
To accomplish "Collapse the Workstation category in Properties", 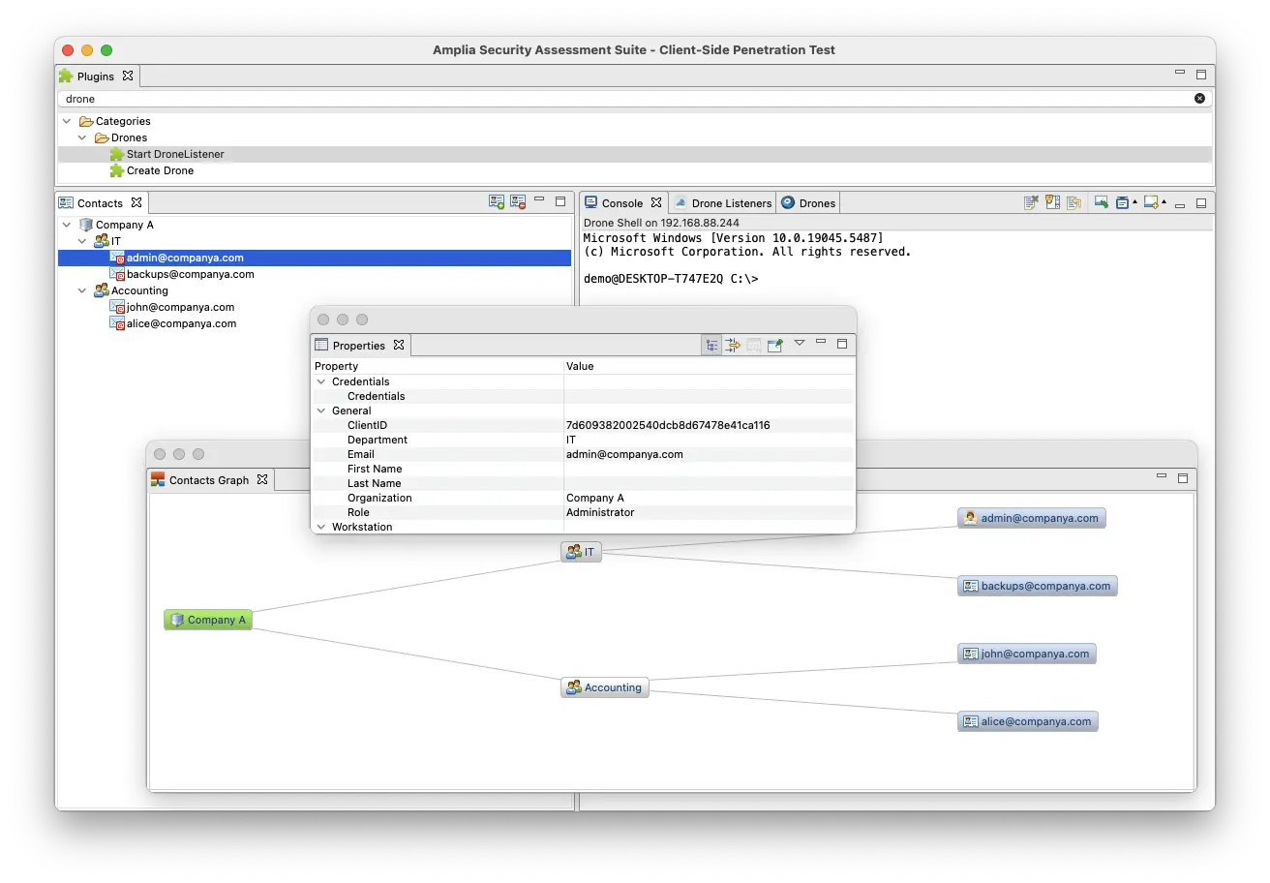I will (321, 527).
